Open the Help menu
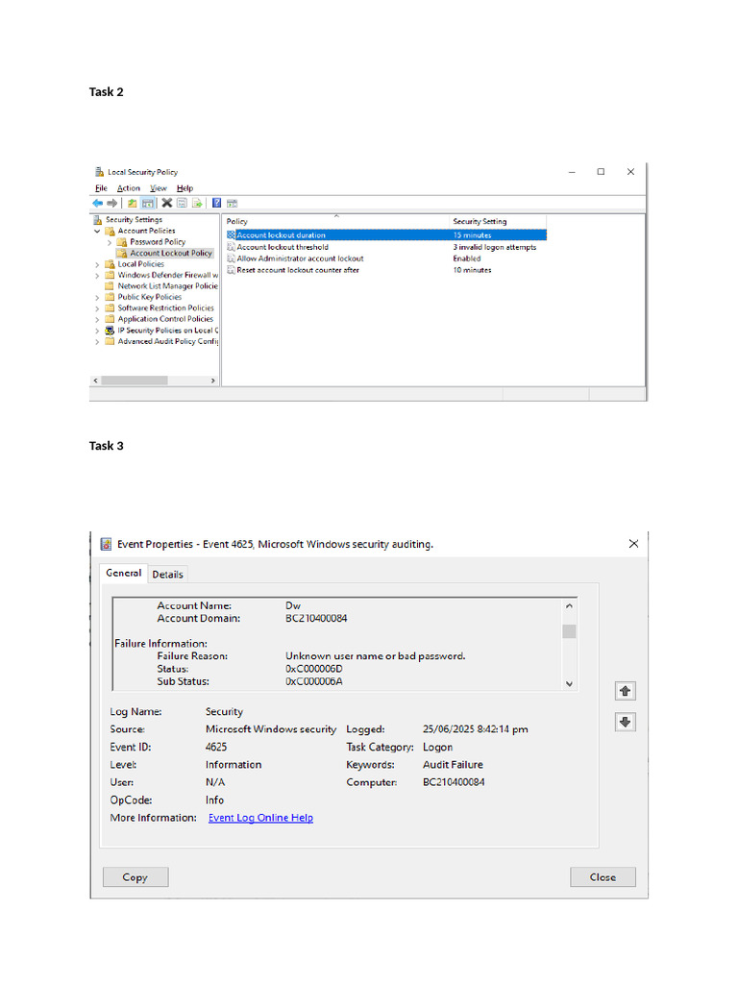This screenshot has width=738, height=984. coord(185,188)
